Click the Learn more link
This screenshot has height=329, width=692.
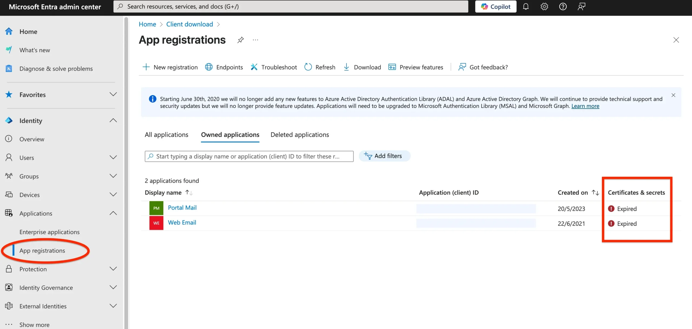tap(585, 106)
